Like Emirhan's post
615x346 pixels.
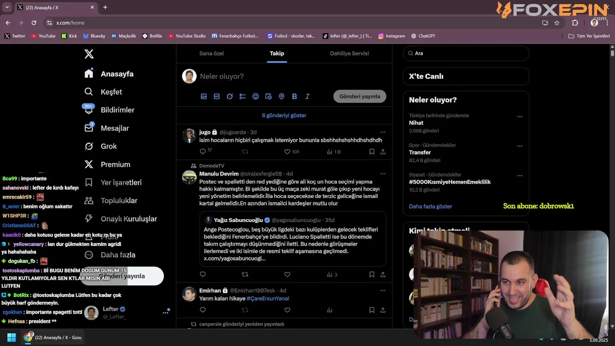[x=287, y=310]
